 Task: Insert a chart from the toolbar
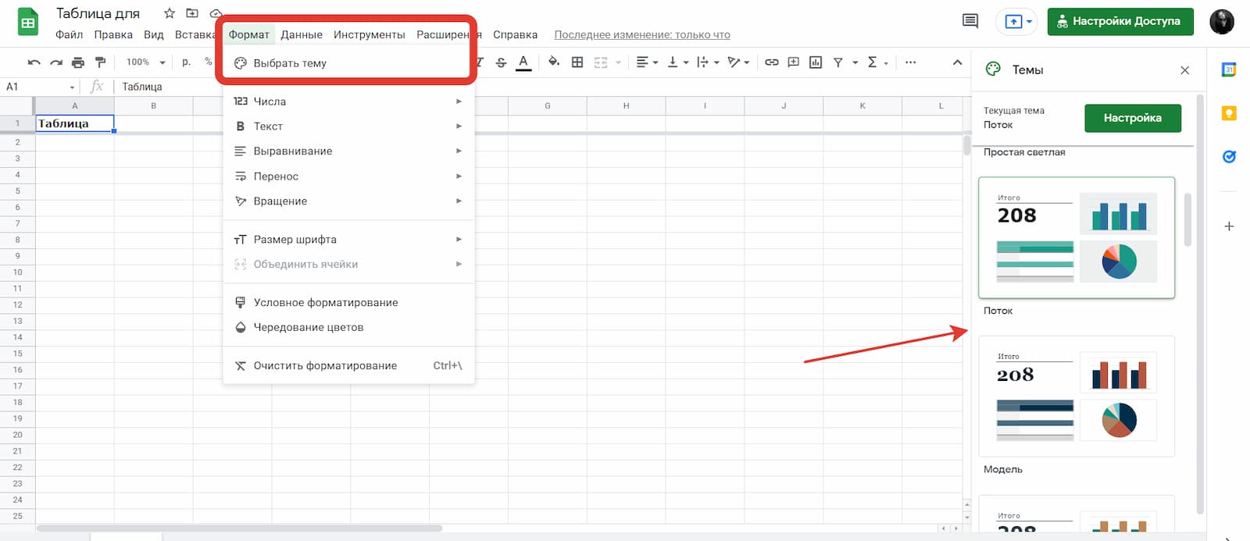click(x=816, y=62)
